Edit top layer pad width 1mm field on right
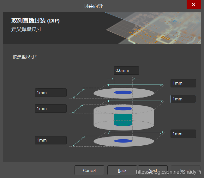The width and height of the screenshot is (204, 178). (x=183, y=83)
